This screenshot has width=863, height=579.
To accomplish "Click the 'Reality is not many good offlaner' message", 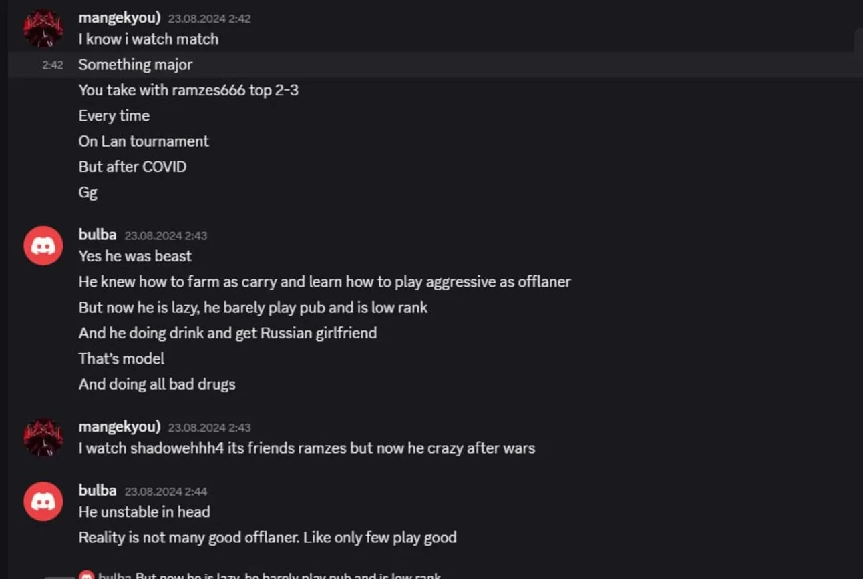I will tap(267, 538).
